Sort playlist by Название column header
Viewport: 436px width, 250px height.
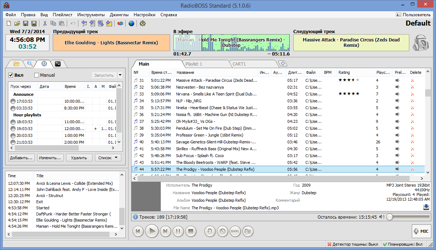(216, 72)
